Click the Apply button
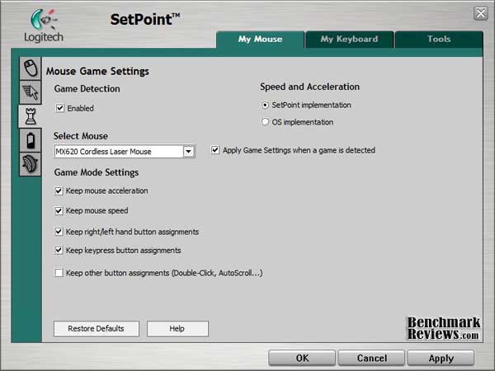Viewport: 495px width, 371px height. pyautogui.click(x=441, y=358)
